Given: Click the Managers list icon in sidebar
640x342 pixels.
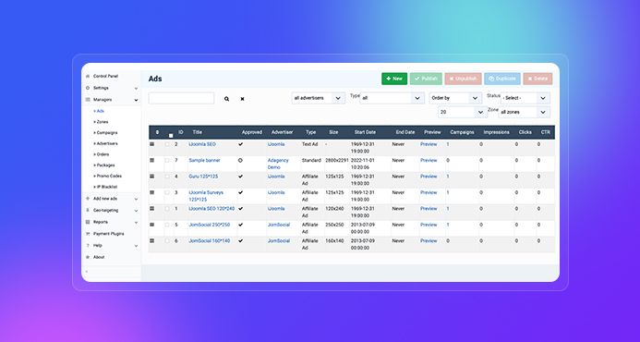Looking at the screenshot, I should click(x=88, y=100).
